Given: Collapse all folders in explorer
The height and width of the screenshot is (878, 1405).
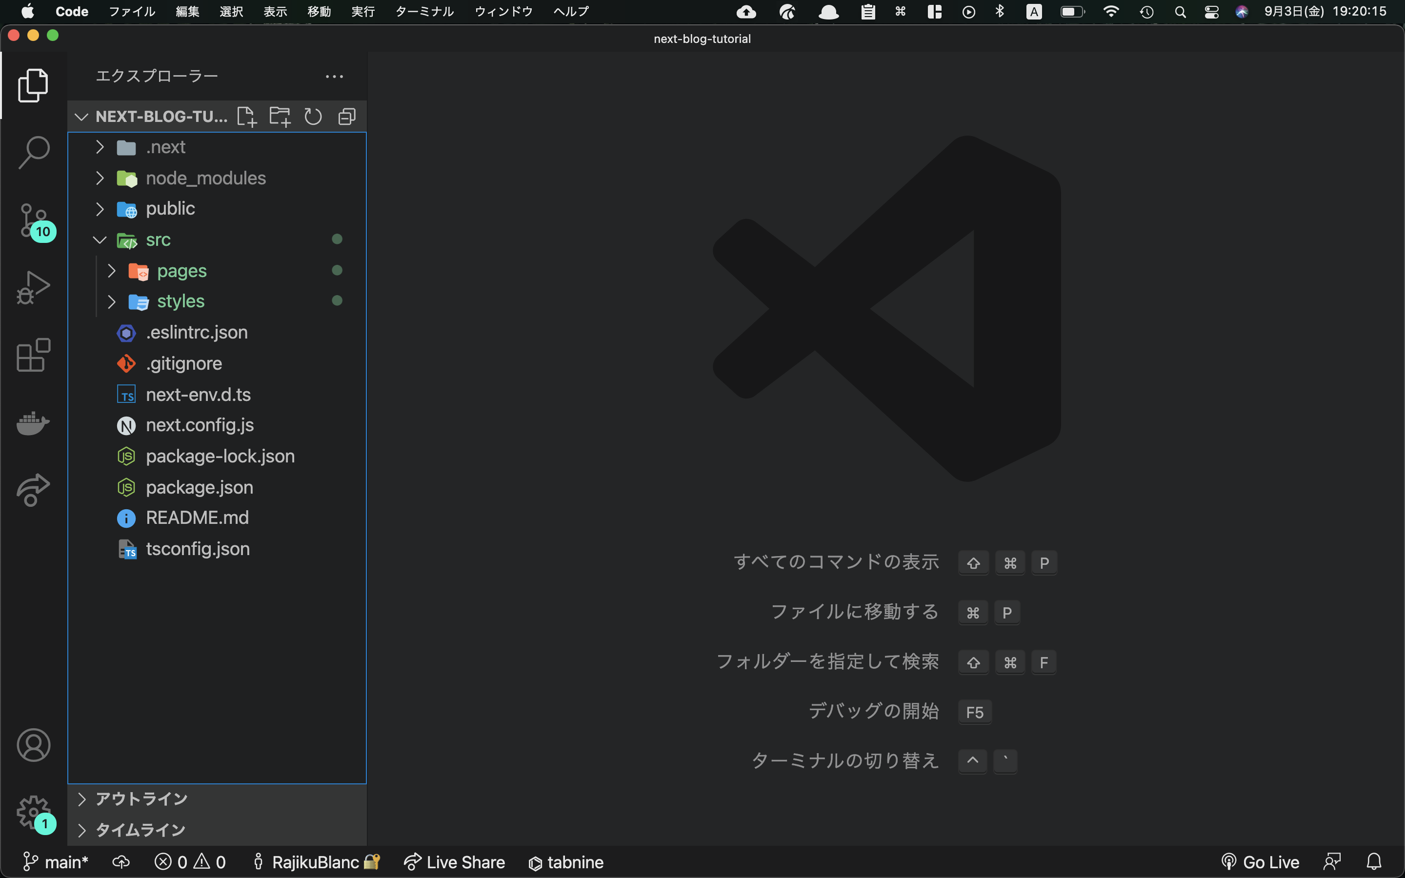Looking at the screenshot, I should point(346,117).
